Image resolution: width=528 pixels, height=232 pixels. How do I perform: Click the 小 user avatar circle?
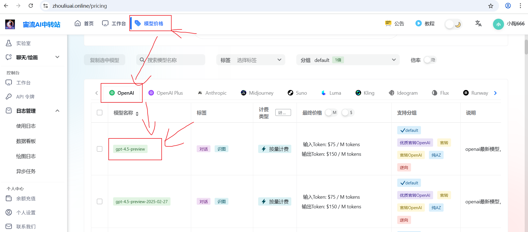(498, 24)
